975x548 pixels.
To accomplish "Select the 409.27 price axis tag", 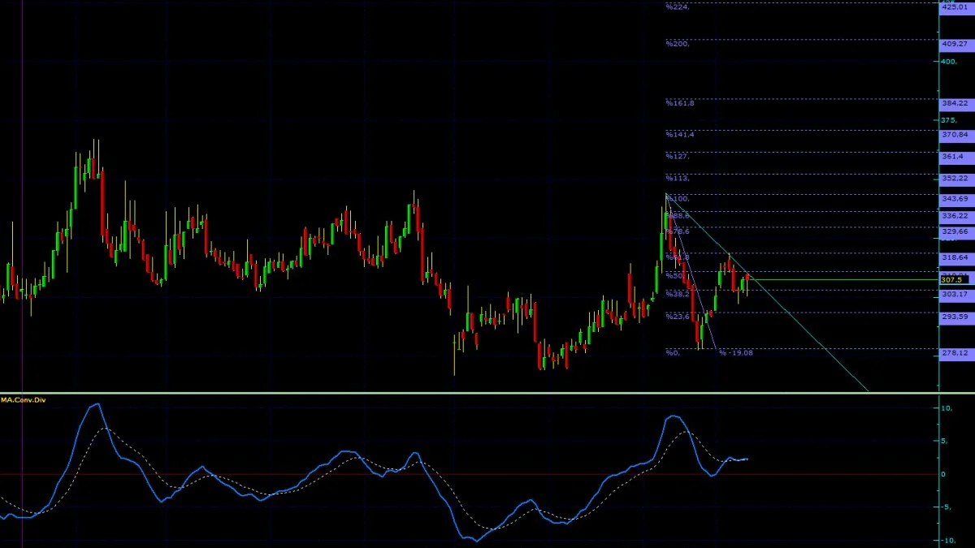I will tap(955, 44).
